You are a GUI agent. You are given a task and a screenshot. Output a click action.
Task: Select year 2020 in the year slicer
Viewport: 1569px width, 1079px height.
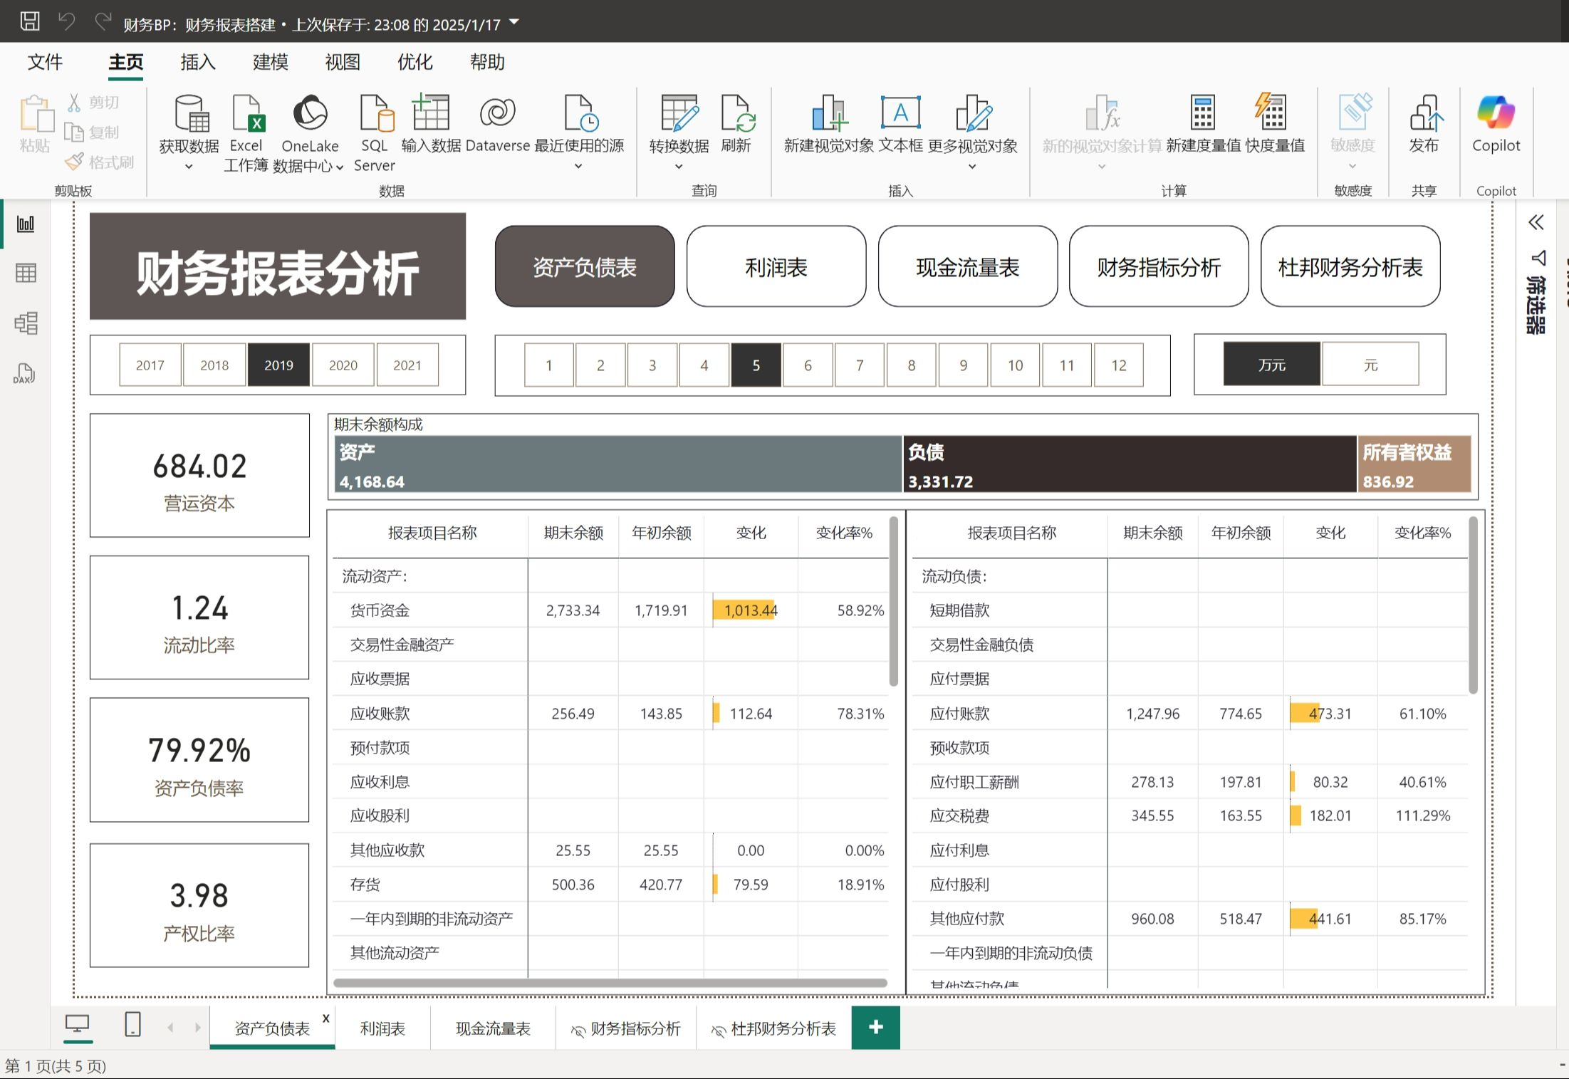click(x=343, y=365)
